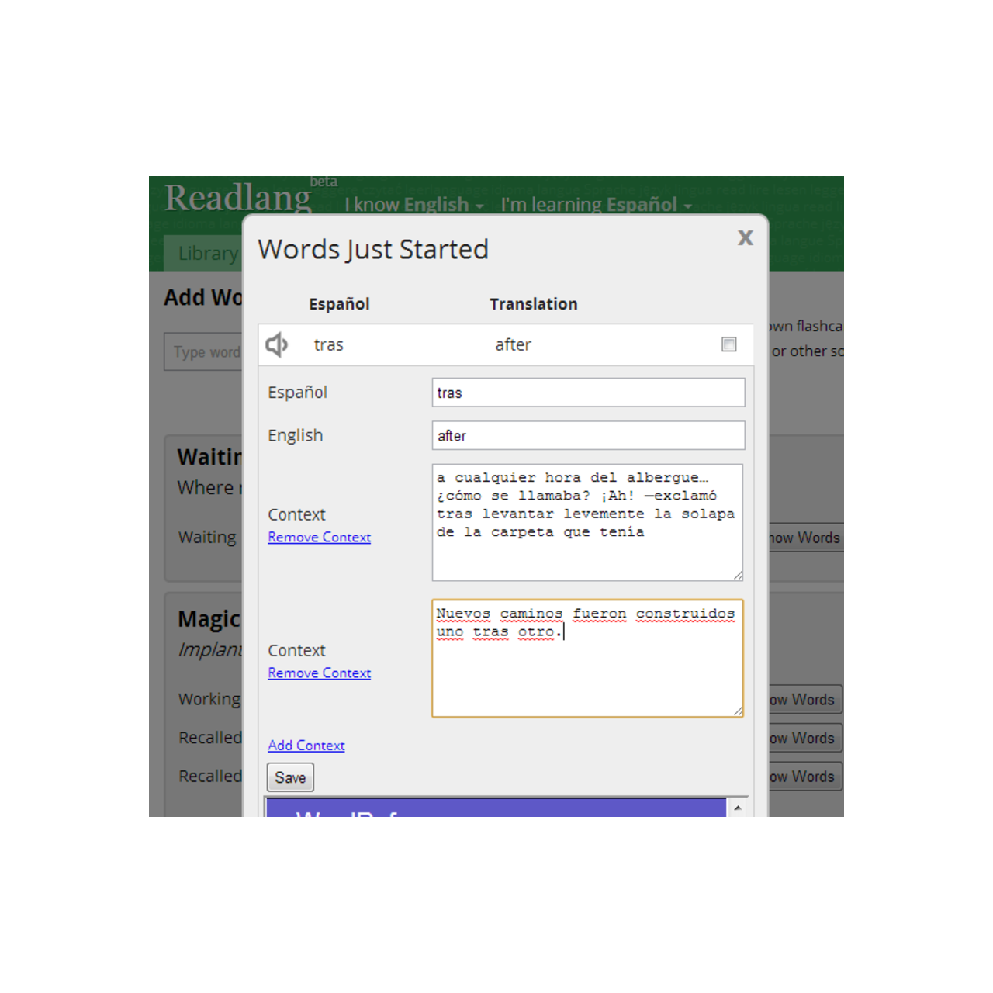Edit the Español field containing "tras"

click(x=587, y=393)
